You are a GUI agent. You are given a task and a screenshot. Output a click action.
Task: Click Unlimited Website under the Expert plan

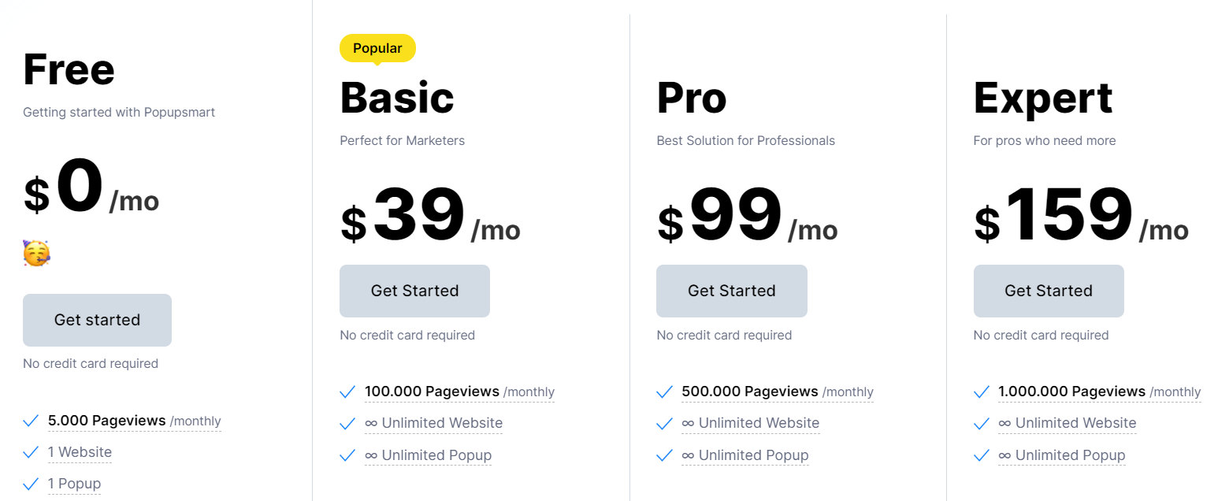[x=1067, y=423]
